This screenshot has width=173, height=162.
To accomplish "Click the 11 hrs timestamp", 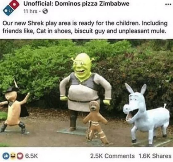I will [x=31, y=11].
